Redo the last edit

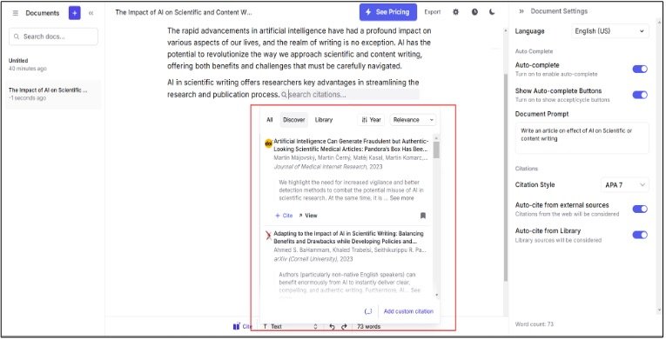click(344, 326)
